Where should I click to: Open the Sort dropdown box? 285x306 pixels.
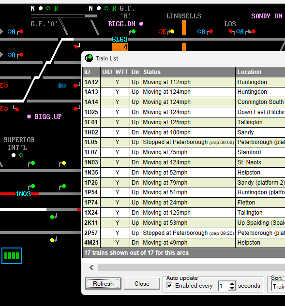coord(278,286)
